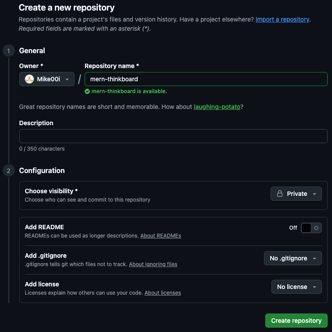332x332 pixels.
Task: Open the About READMEs link
Action: click(x=161, y=236)
